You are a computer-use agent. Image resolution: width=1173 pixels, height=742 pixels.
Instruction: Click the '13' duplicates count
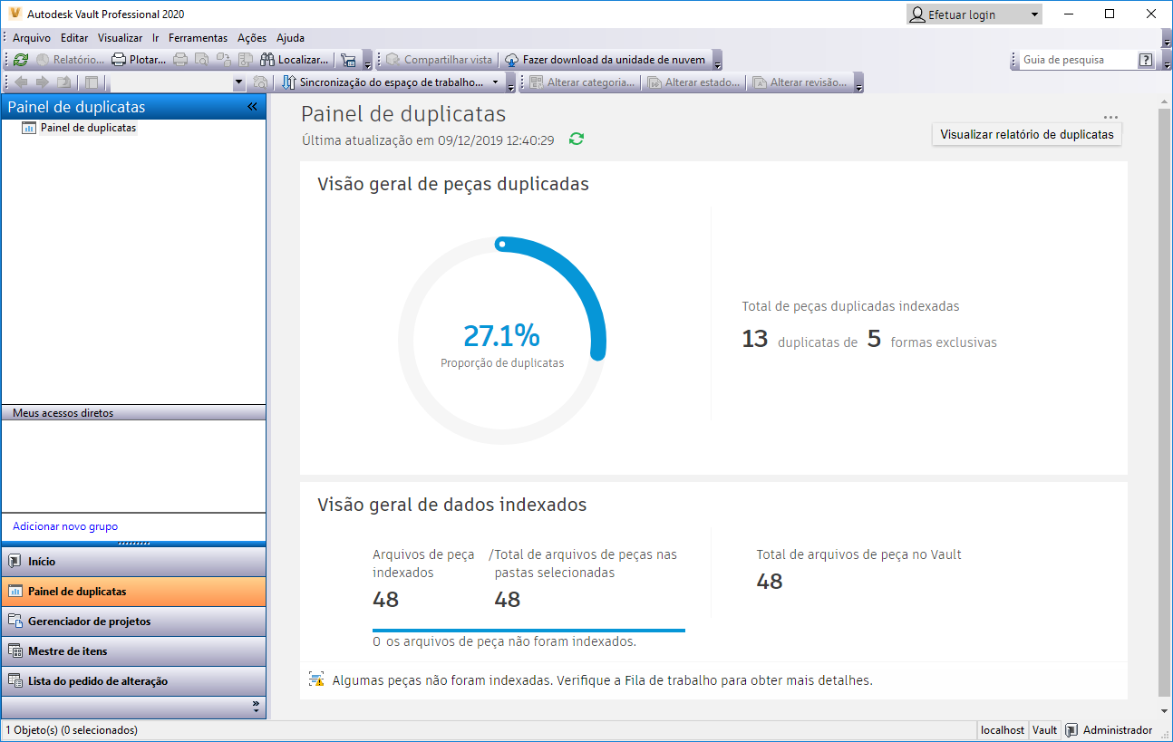(755, 340)
